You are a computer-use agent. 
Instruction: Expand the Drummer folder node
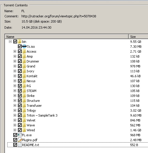click(15, 61)
